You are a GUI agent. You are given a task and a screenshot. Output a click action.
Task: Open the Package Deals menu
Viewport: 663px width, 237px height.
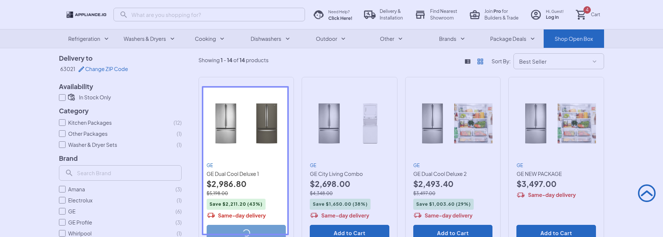(512, 39)
